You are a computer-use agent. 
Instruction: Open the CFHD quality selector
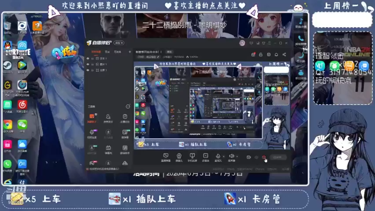pos(141,57)
